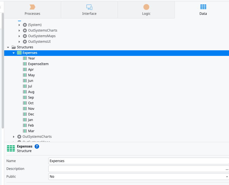Screen dimensions: 229x185
Task: Click the Processes tab icon
Action: click(x=32, y=7)
